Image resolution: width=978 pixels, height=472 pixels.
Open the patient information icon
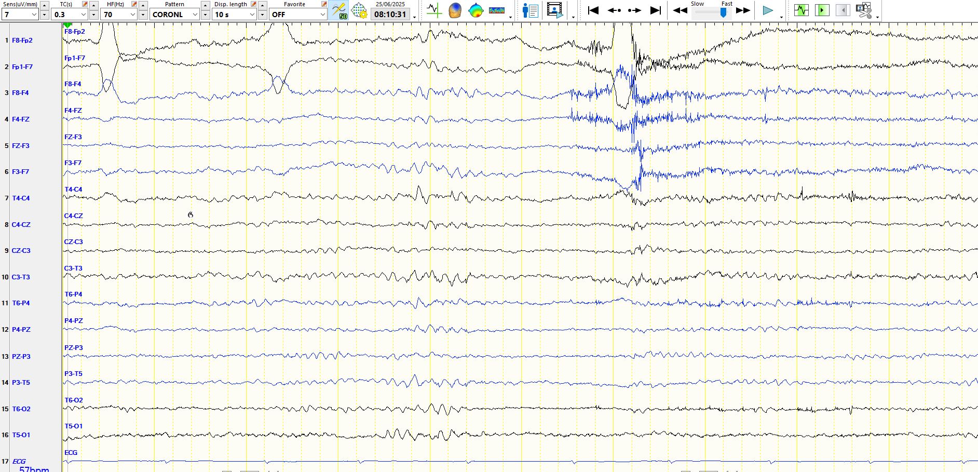click(x=530, y=10)
